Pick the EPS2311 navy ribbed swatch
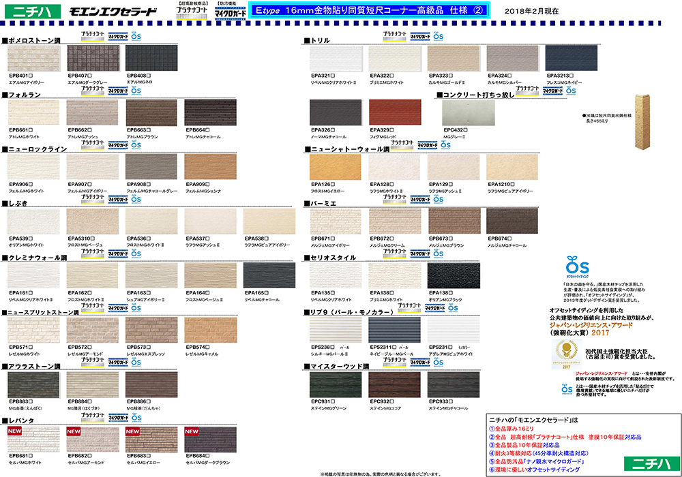Screen dimensions: 682x477 pos(395,330)
